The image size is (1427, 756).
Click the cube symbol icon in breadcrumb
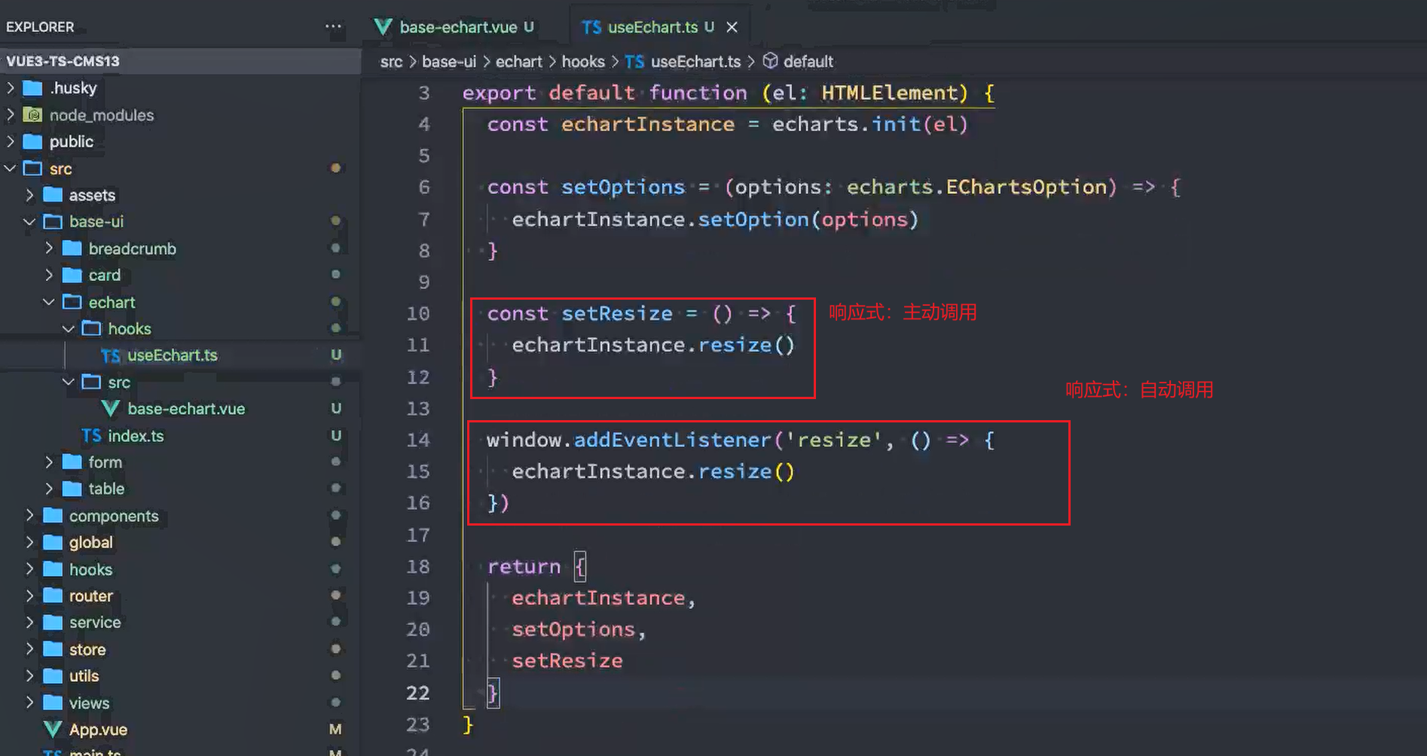[x=770, y=61]
